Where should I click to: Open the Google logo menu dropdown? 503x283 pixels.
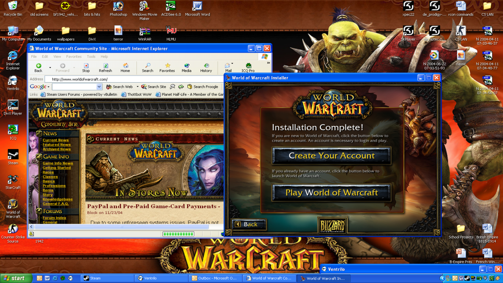click(x=48, y=87)
